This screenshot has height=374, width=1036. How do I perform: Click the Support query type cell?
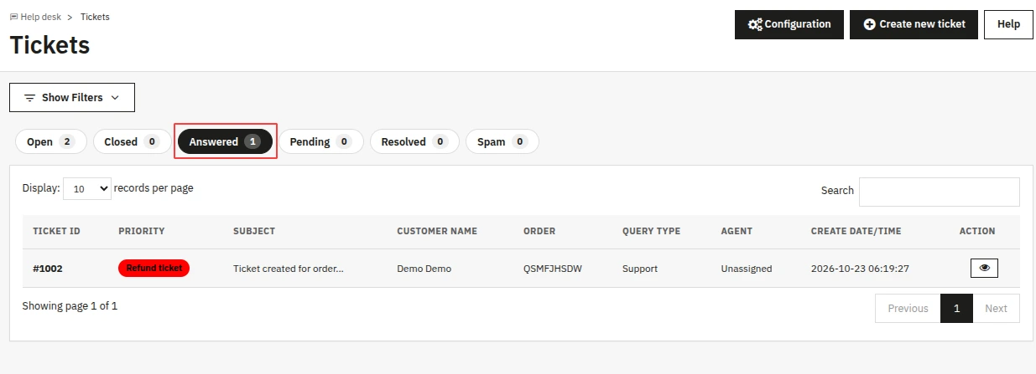640,269
